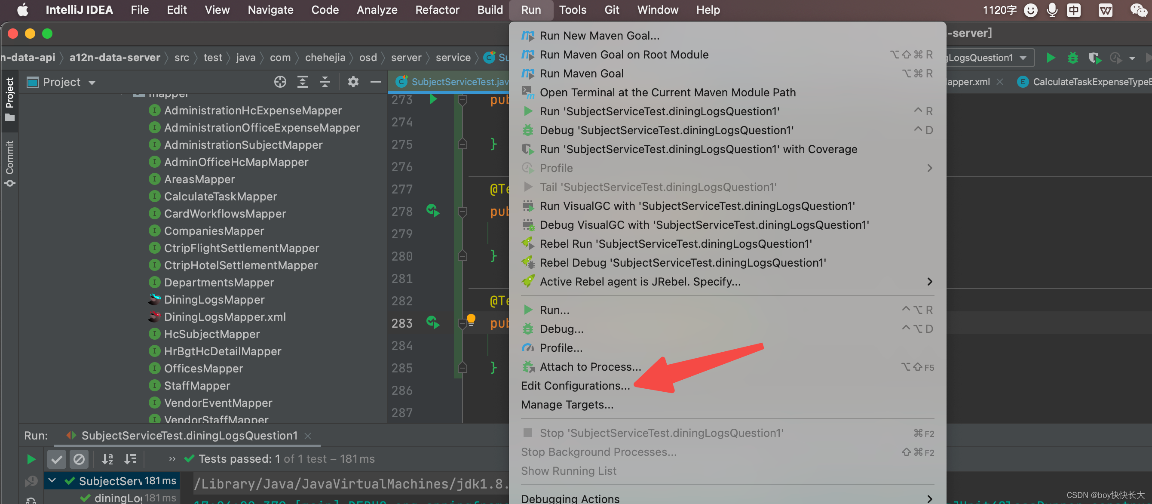Open the Project side tool window tab
The height and width of the screenshot is (504, 1152).
click(x=9, y=99)
